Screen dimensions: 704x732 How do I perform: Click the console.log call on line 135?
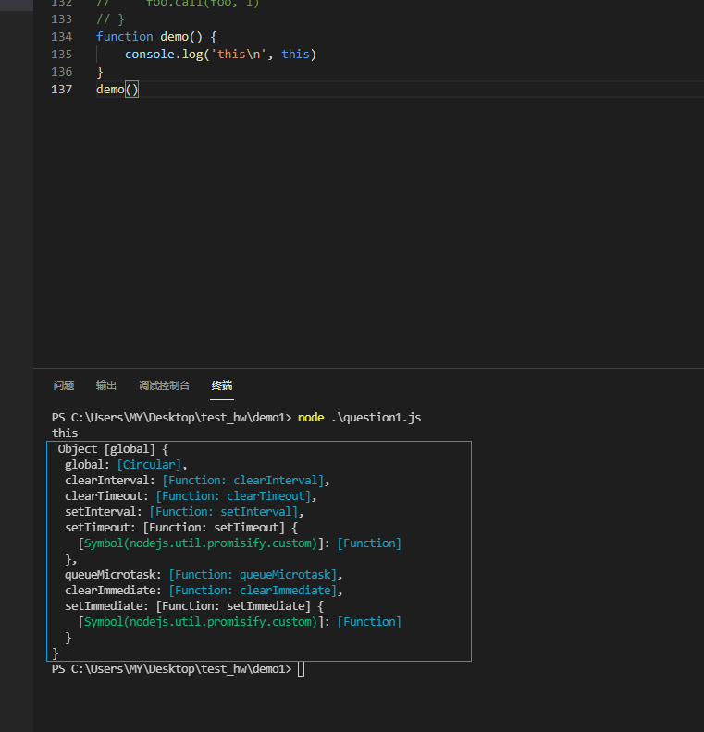tap(220, 55)
